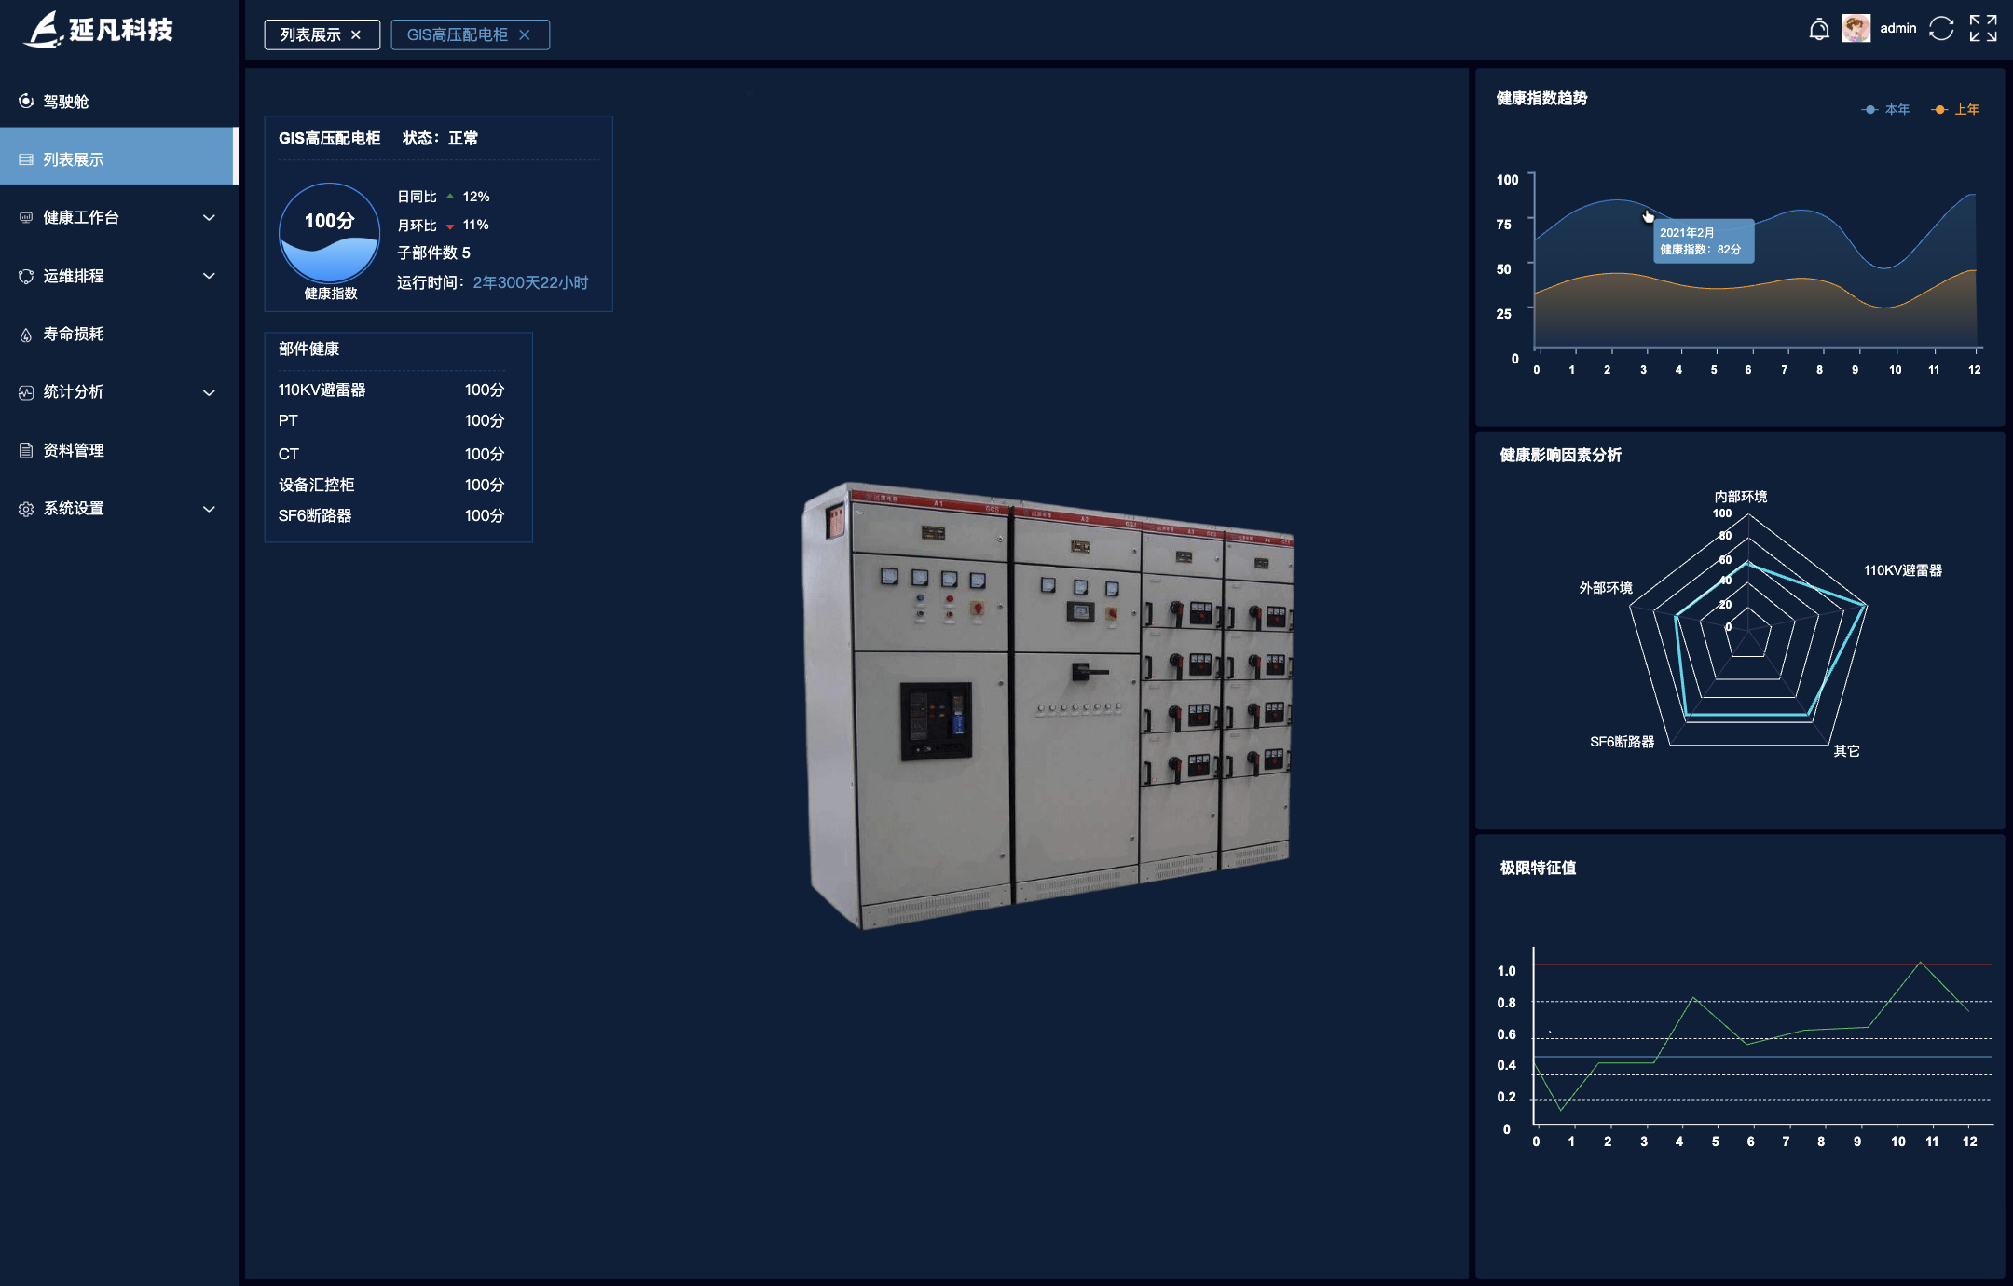Viewport: 2013px width, 1286px height.
Task: Click the 延凡科技 logo
Action: [x=99, y=30]
